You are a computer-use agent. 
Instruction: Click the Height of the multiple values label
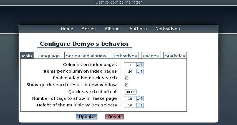pyautogui.click(x=77, y=105)
